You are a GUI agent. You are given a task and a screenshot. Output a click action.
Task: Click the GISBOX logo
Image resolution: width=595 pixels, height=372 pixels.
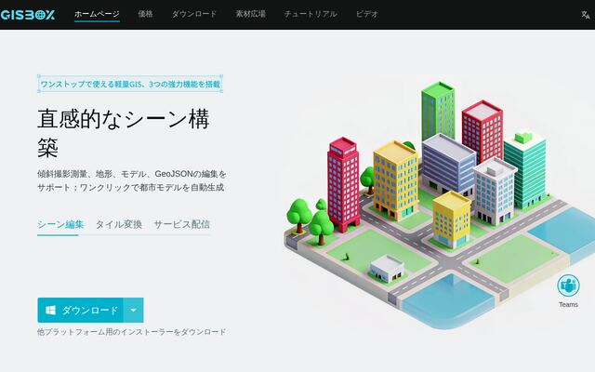click(x=27, y=15)
